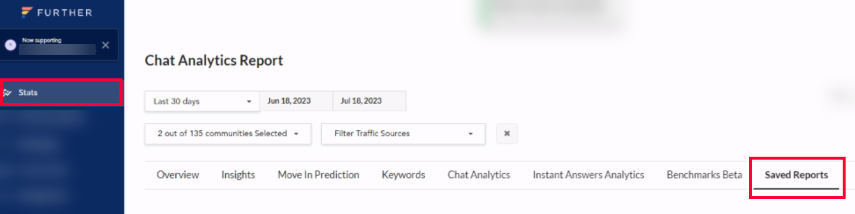Viewport: 855px width, 214px height.
Task: Expand the 2 out of 135 communities dropdown
Action: (228, 133)
